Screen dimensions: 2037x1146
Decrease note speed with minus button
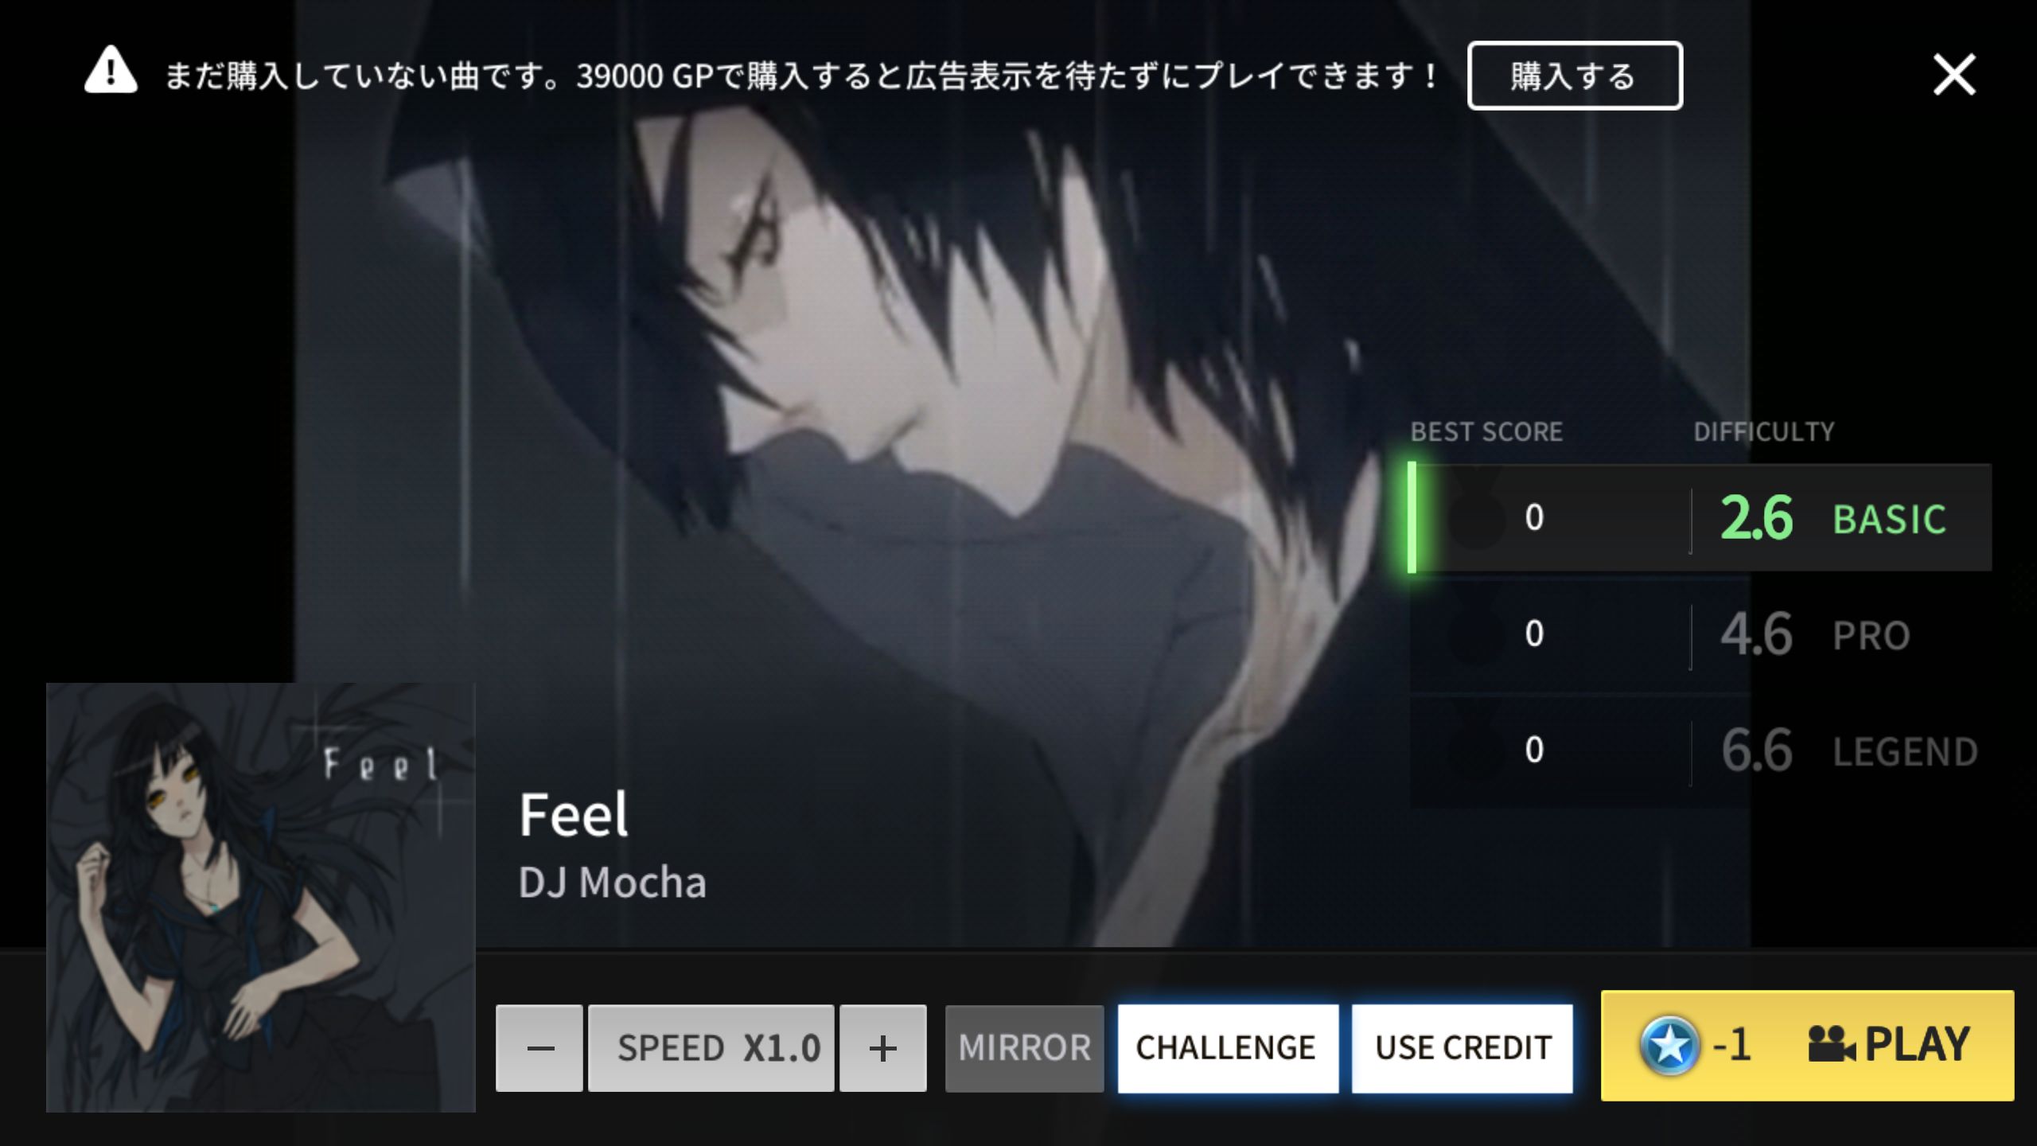(539, 1048)
